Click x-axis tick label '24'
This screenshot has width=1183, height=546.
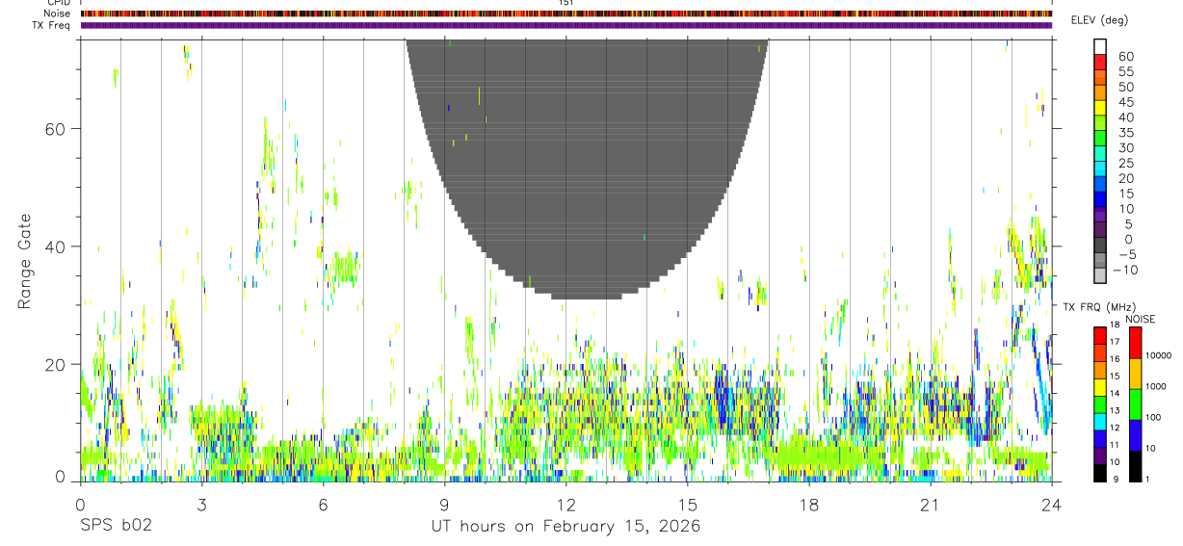pyautogui.click(x=1052, y=505)
